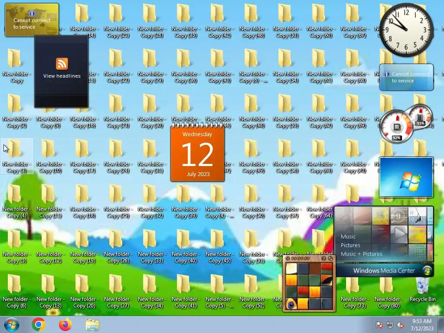444x333 pixels.
Task: Click the play thumbnail in Media Center gadget
Action: (399, 234)
